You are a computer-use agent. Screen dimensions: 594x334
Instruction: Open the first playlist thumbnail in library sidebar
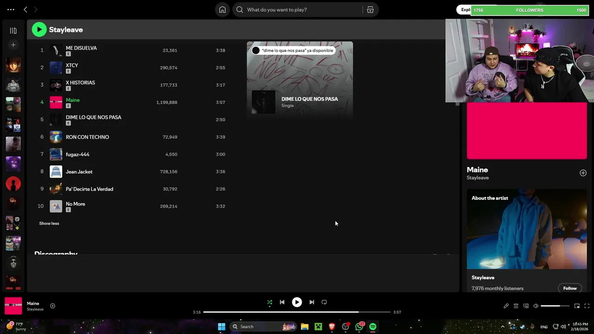pos(13,64)
